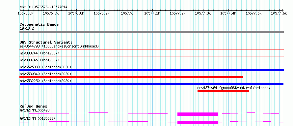Screen dimensions: 293x126
Task: Click the 10577.2k ruler tick label
Action: pyautogui.click(x=178, y=13)
